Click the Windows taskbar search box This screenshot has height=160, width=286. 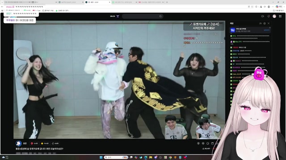[x=116, y=157]
